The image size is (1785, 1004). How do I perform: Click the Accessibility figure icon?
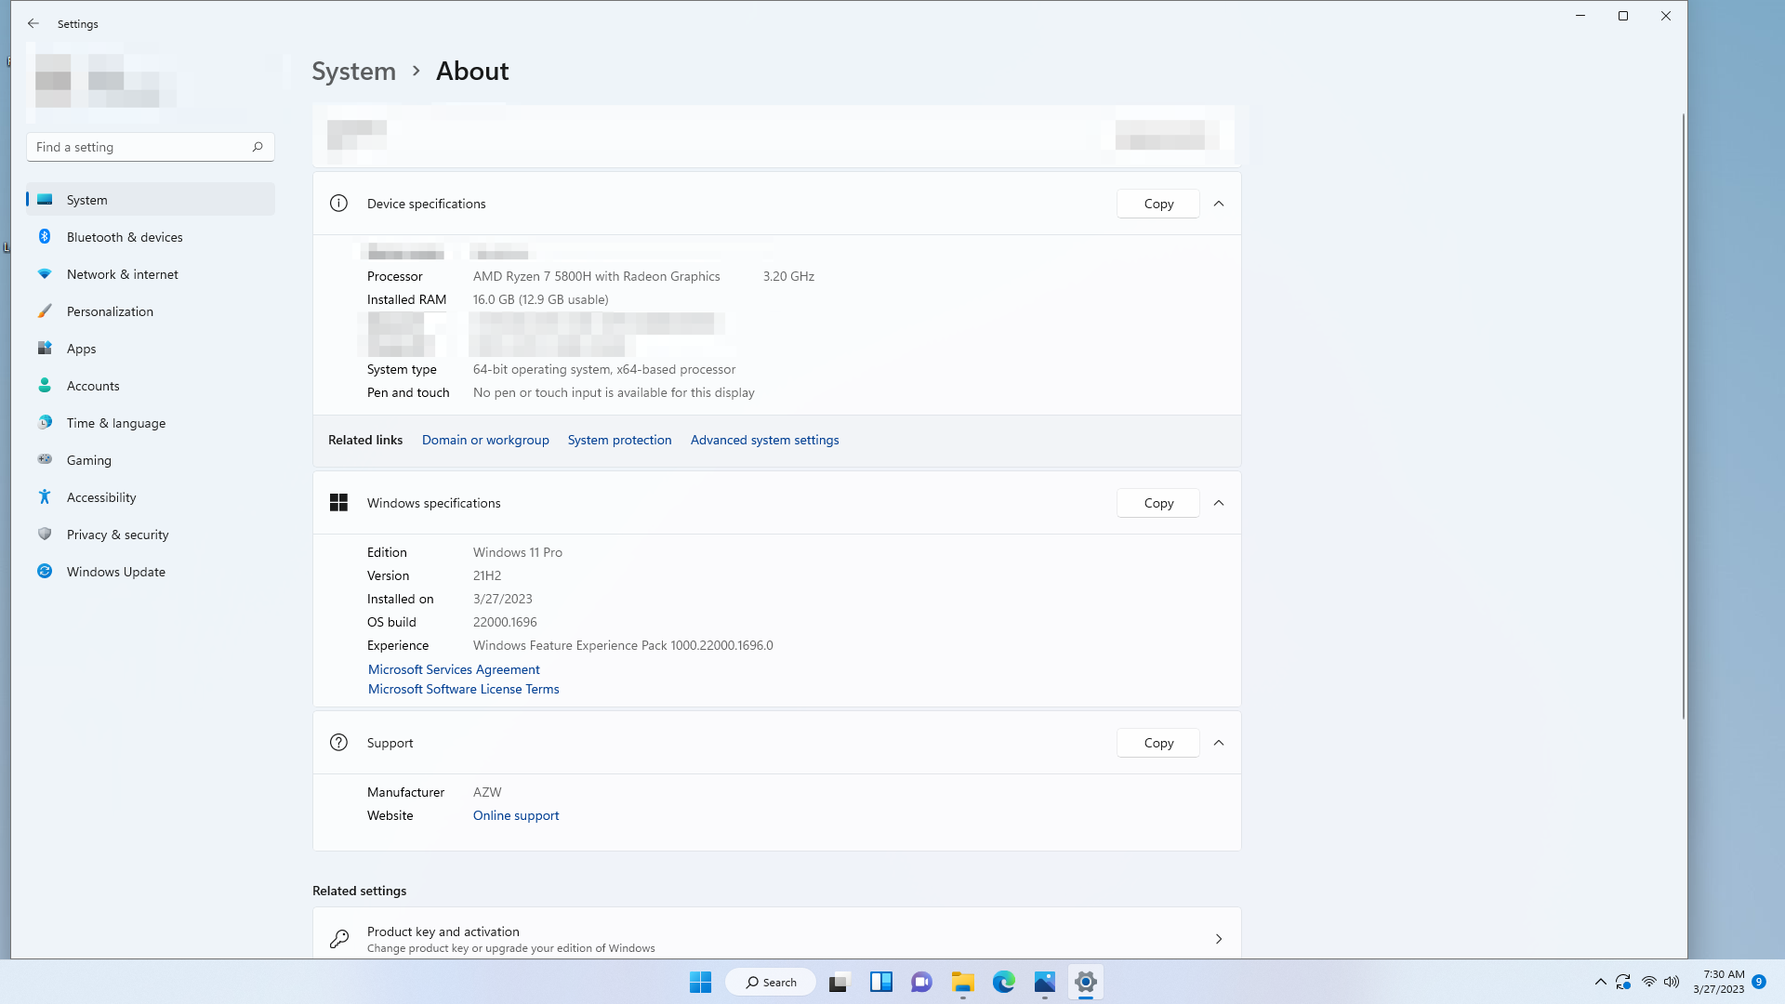click(45, 497)
